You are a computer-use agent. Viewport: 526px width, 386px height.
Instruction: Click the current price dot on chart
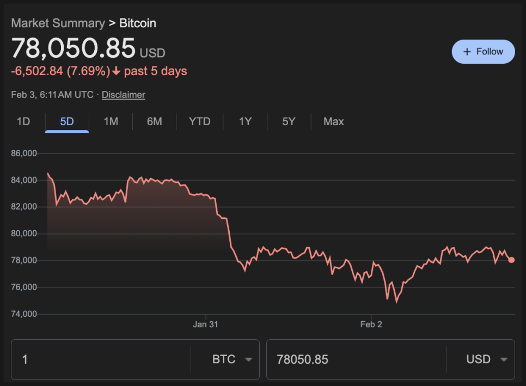[511, 260]
